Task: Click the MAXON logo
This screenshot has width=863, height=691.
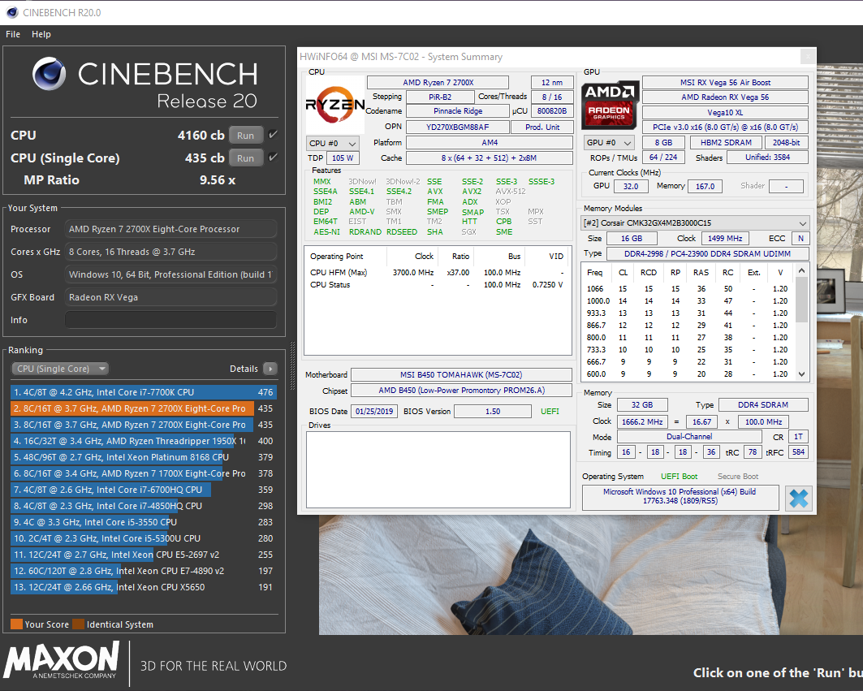Action: pyautogui.click(x=62, y=660)
